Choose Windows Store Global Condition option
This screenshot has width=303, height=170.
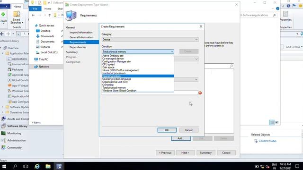point(119,90)
